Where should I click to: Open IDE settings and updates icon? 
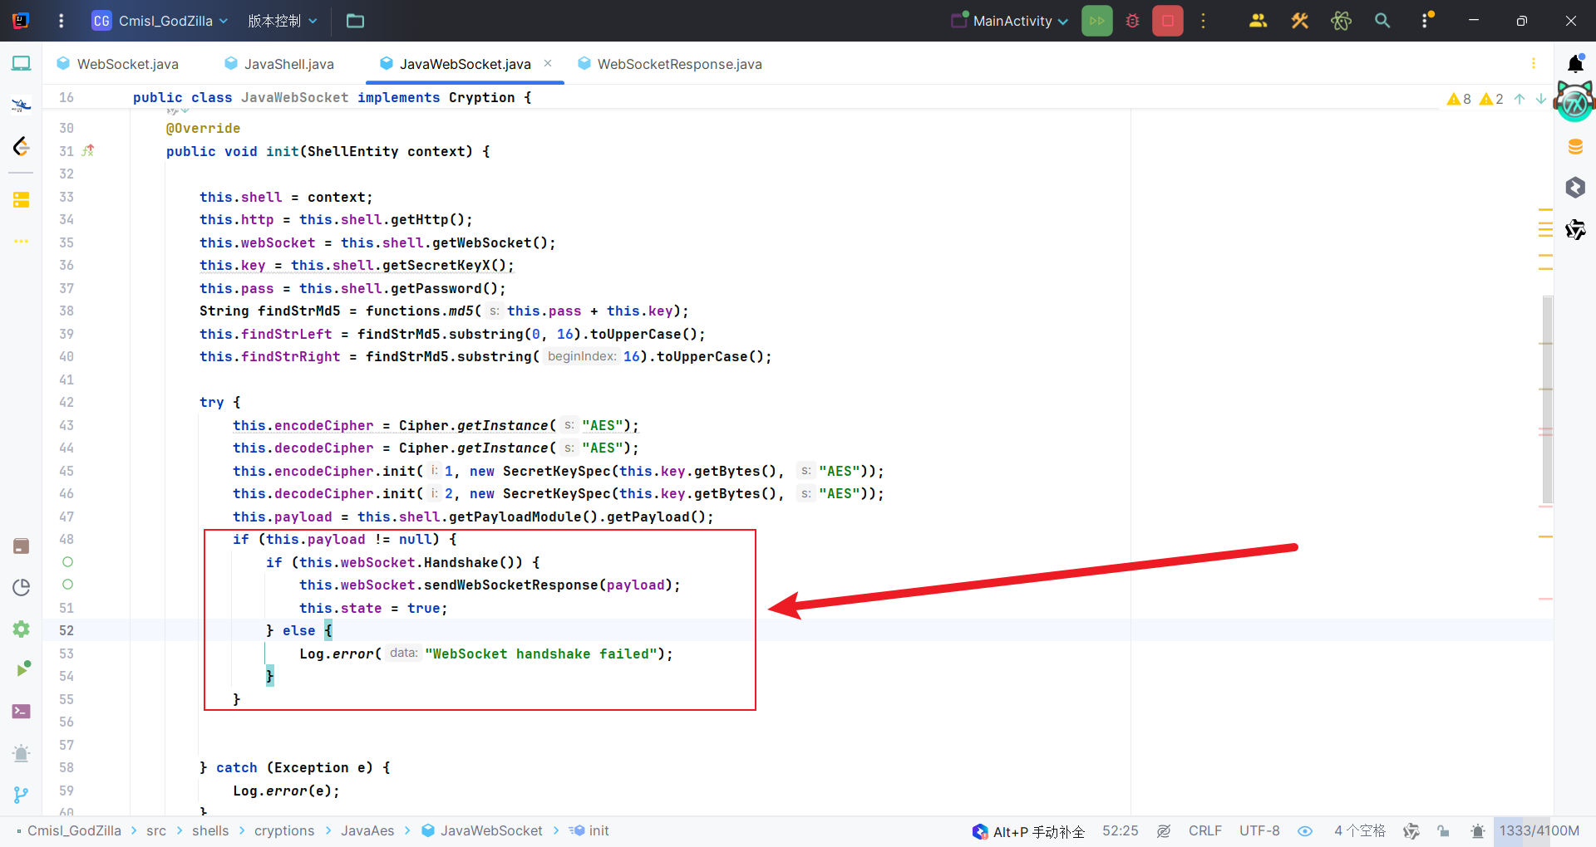[1426, 21]
